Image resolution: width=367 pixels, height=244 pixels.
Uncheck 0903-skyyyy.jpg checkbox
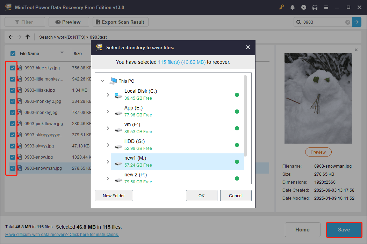[x=13, y=146]
